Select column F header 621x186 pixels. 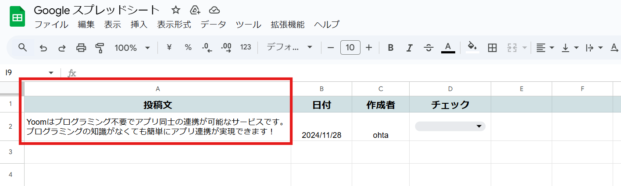(x=582, y=89)
